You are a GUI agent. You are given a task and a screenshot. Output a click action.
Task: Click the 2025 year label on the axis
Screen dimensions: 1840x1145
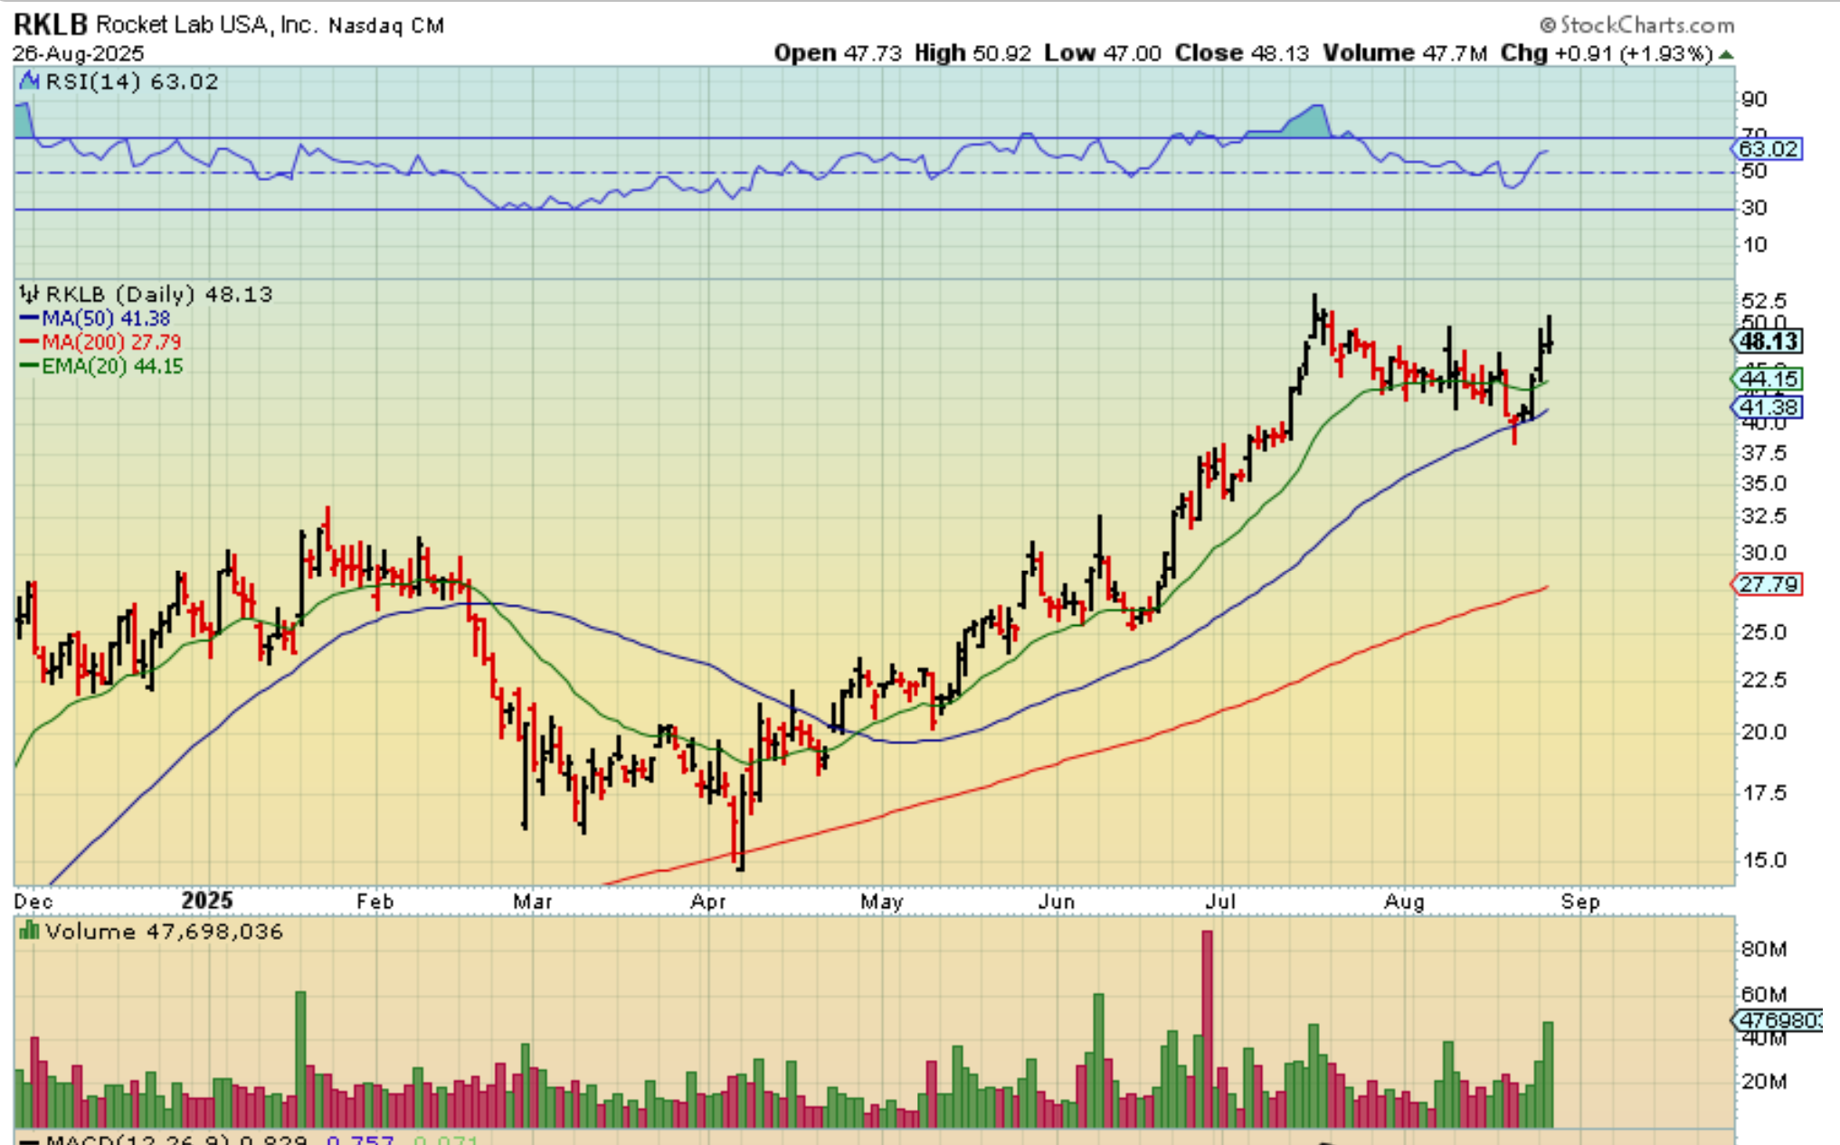[206, 901]
